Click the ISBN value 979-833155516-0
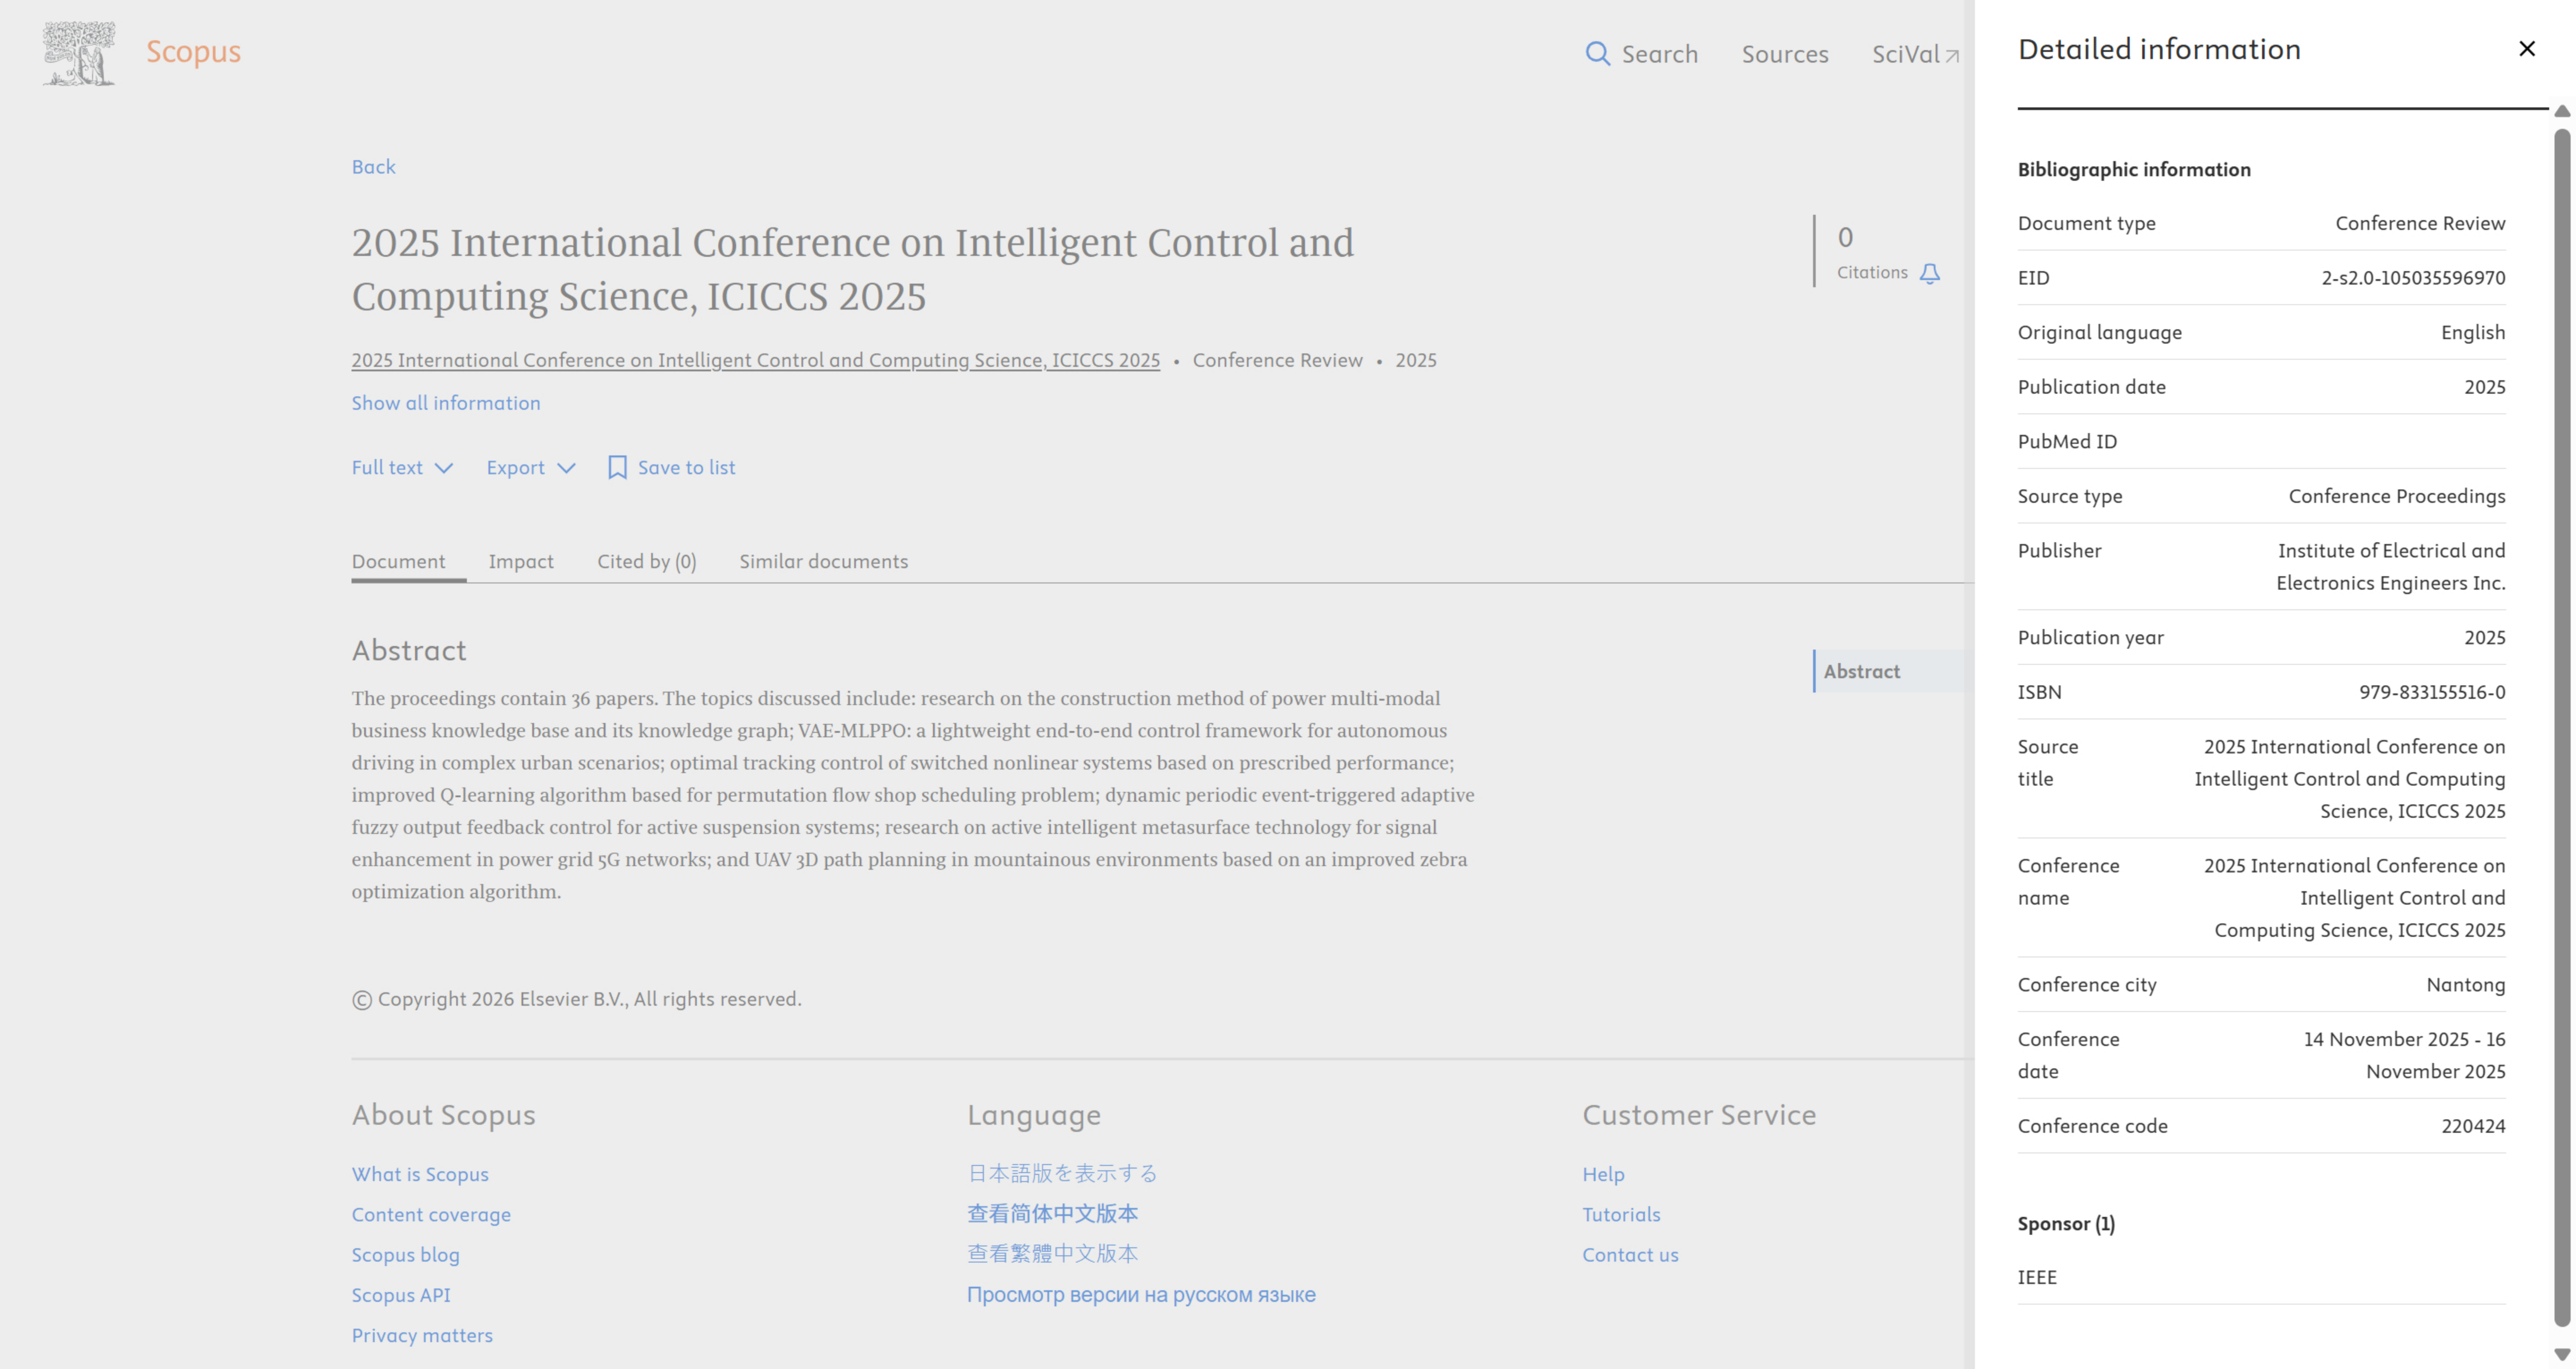Screen dimensions: 2576x1369 (x=2432, y=693)
